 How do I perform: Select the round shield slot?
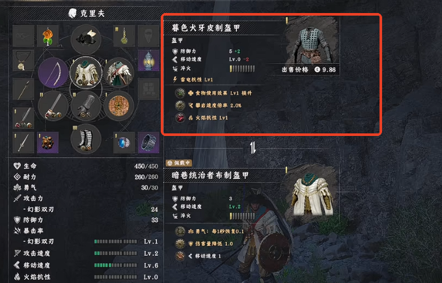[118, 106]
